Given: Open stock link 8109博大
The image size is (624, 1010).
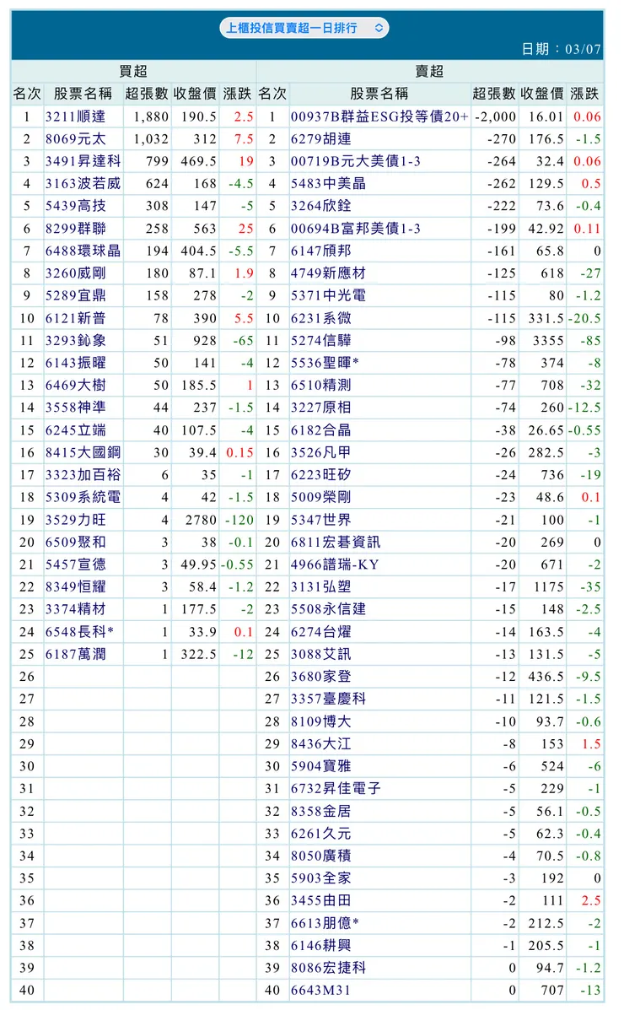Looking at the screenshot, I should click(320, 721).
